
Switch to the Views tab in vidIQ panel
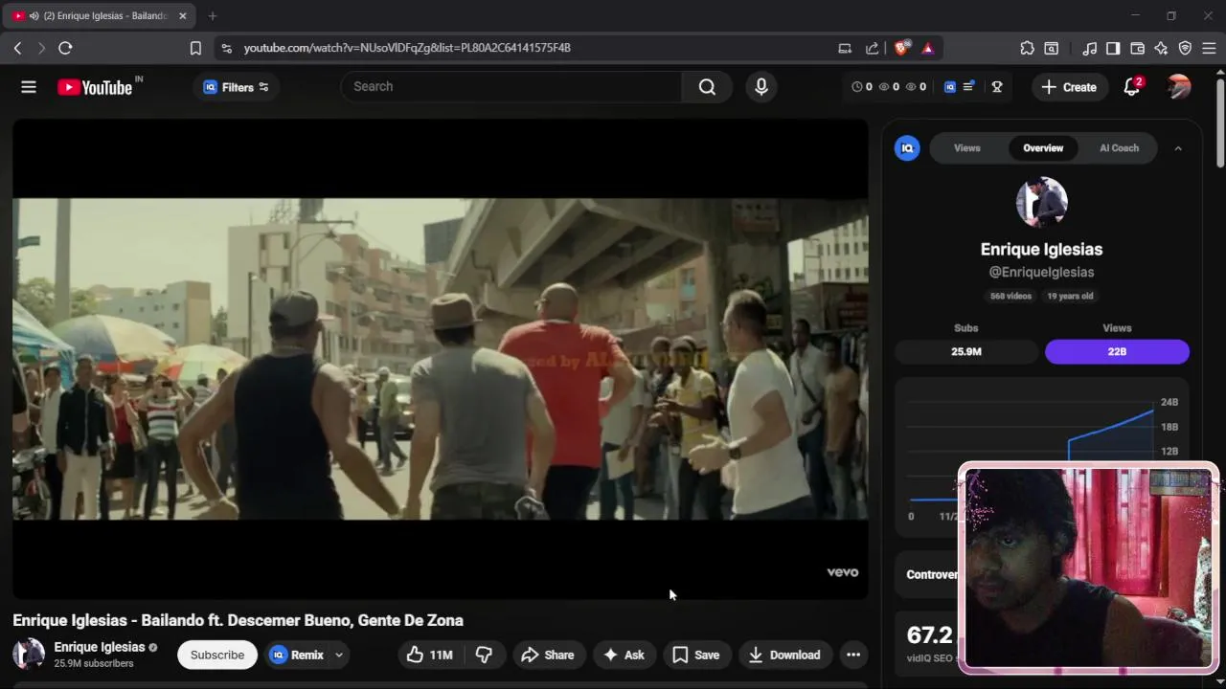[x=967, y=148]
